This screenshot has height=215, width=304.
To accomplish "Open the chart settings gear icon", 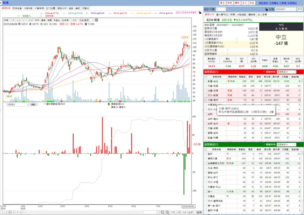I will click(97, 20).
